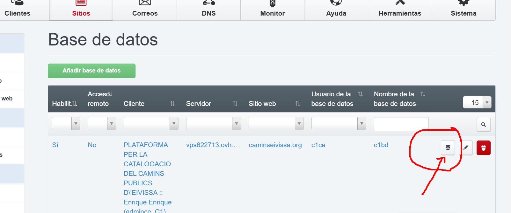Expand the Cliente filter dropdown

[x=151, y=124]
